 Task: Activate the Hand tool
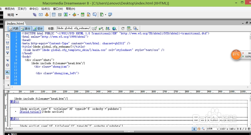199,129
